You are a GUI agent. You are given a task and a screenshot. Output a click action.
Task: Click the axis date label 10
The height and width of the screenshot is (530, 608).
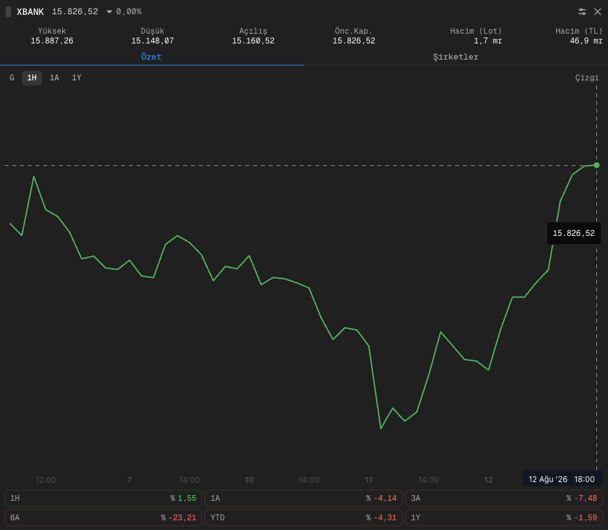tap(249, 480)
